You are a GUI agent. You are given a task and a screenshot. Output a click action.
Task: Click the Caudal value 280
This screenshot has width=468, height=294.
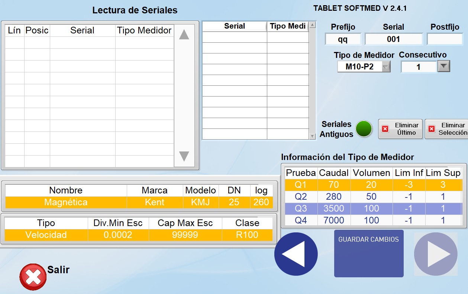click(334, 197)
